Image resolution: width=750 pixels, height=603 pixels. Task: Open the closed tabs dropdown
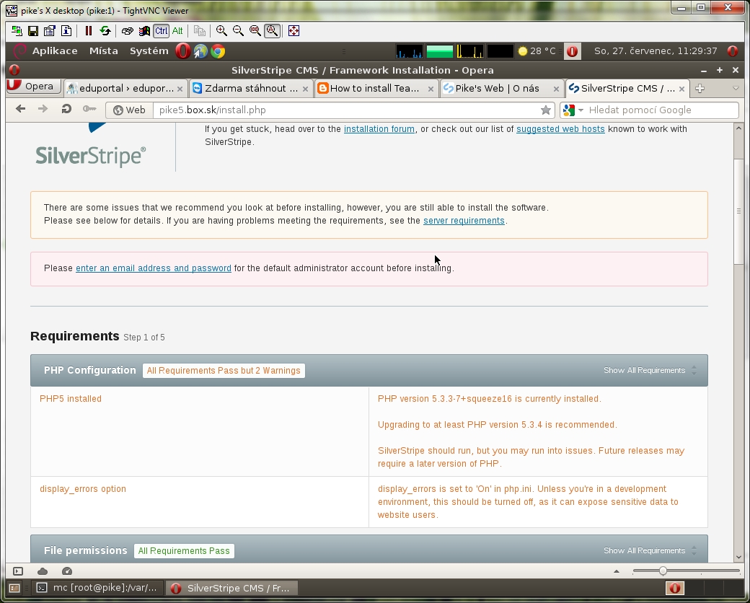pyautogui.click(x=736, y=89)
